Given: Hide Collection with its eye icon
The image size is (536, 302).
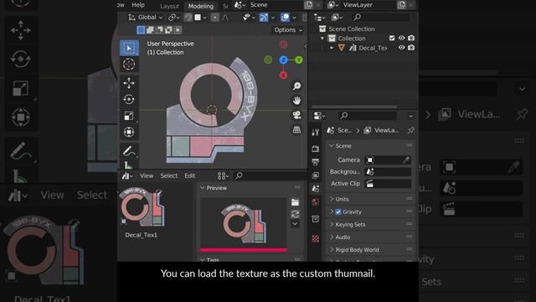Looking at the screenshot, I should [x=402, y=38].
